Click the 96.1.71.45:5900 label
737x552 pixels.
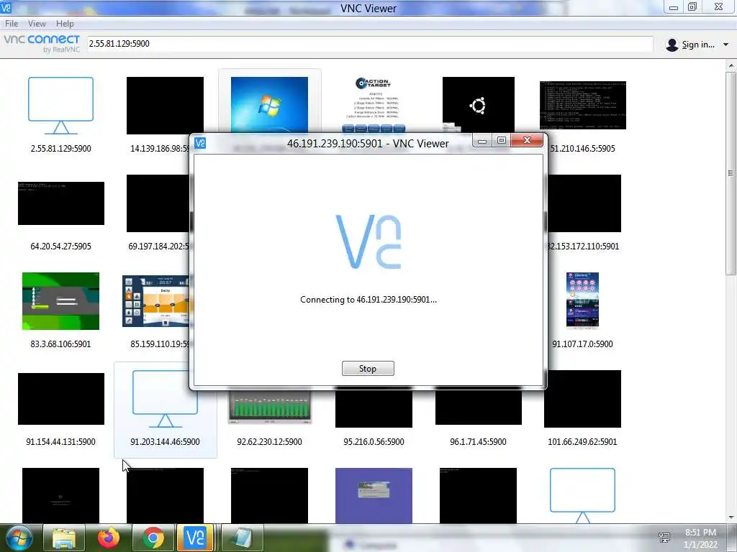click(478, 441)
